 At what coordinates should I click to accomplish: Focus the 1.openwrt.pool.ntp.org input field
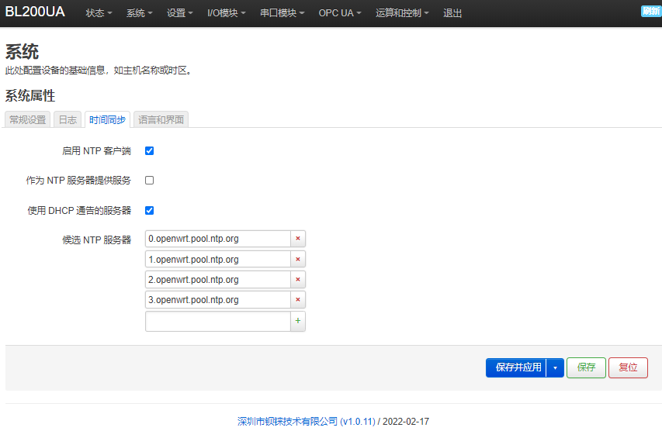tap(218, 259)
